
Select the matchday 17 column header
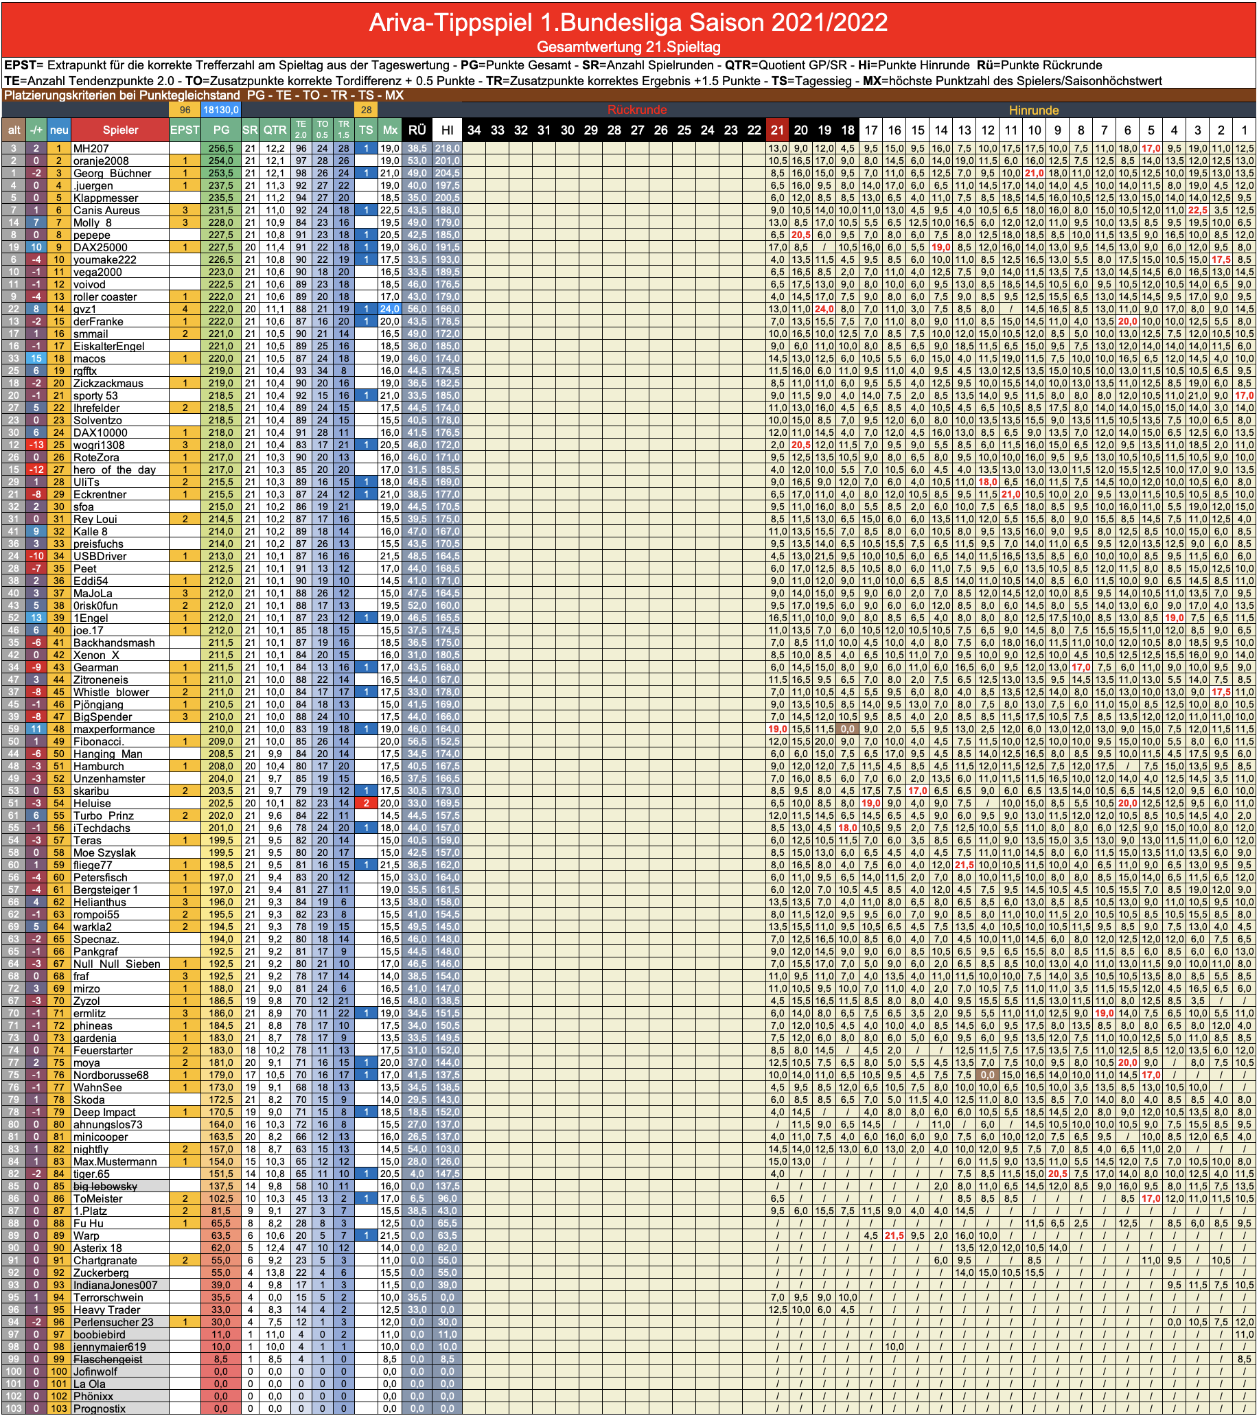871,130
